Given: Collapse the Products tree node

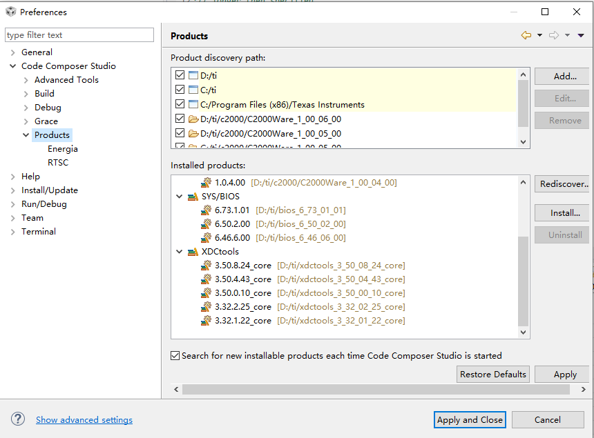Looking at the screenshot, I should 26,135.
